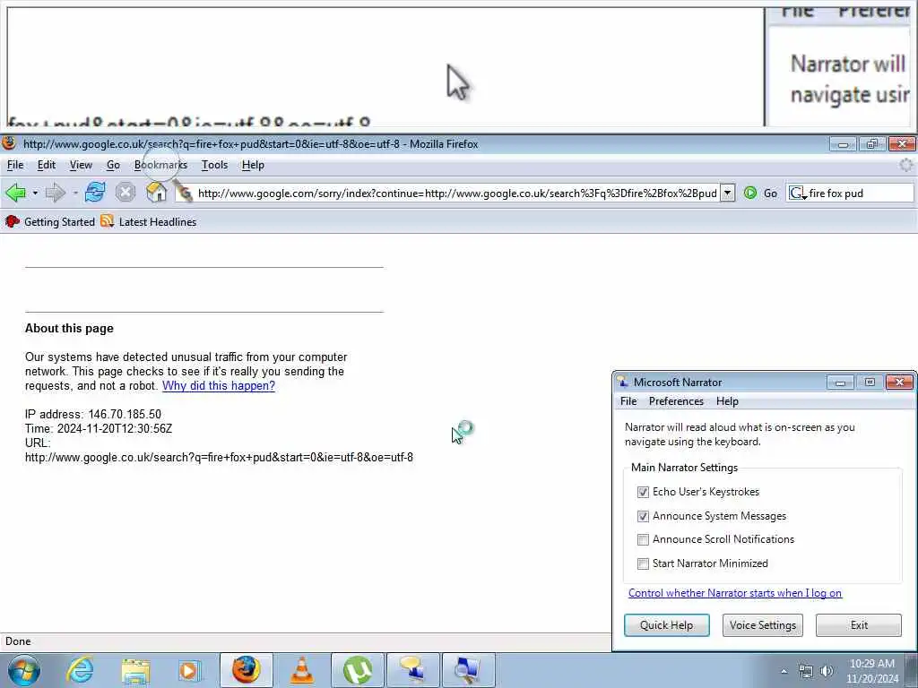The width and height of the screenshot is (918, 688).
Task: Switch to Magnifier taskbar button
Action: 468,670
